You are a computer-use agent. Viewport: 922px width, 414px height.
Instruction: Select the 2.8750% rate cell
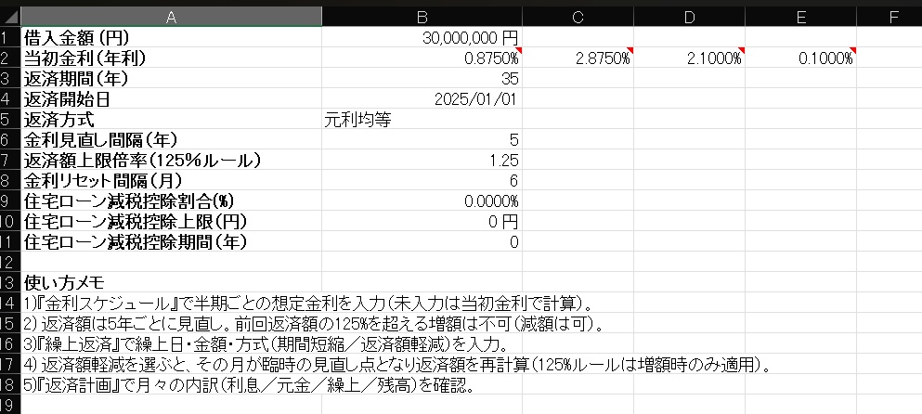578,58
